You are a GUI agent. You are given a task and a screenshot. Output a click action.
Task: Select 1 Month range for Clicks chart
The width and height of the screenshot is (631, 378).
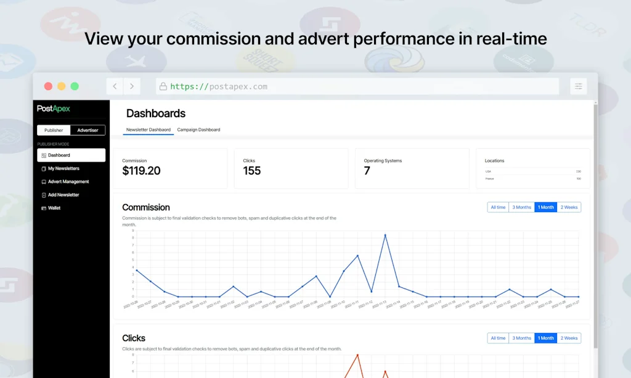(x=545, y=338)
